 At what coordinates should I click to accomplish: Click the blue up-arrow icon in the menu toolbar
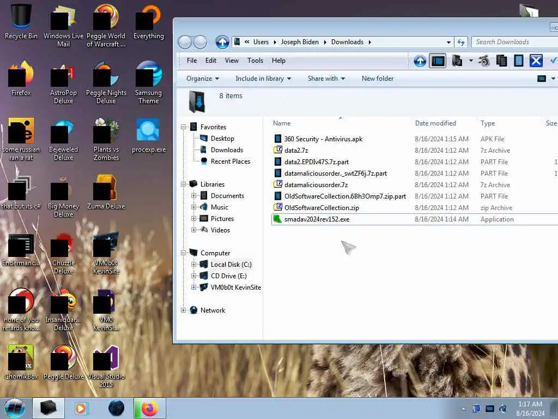(x=420, y=61)
